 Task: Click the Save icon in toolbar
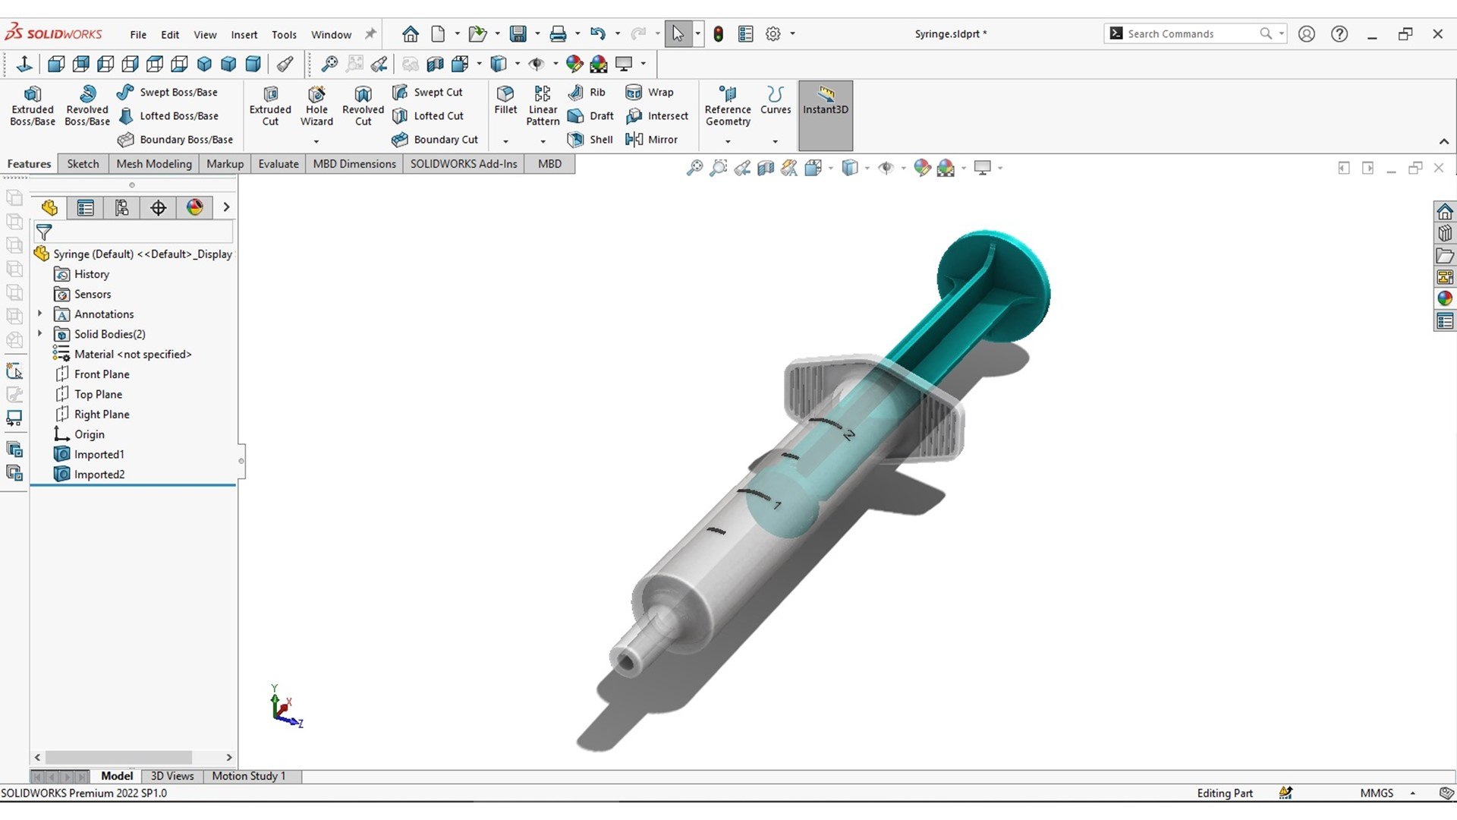(x=518, y=34)
